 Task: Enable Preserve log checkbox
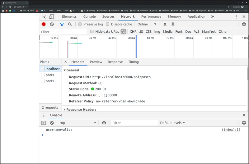80,24
